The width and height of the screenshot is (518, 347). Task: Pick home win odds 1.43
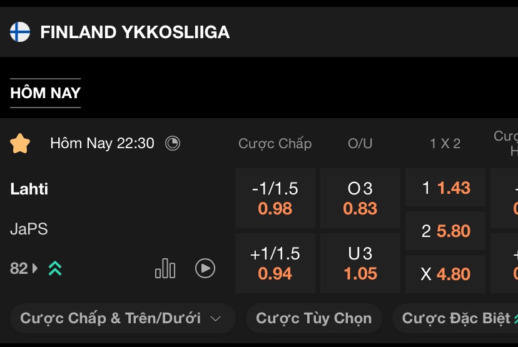click(x=445, y=188)
